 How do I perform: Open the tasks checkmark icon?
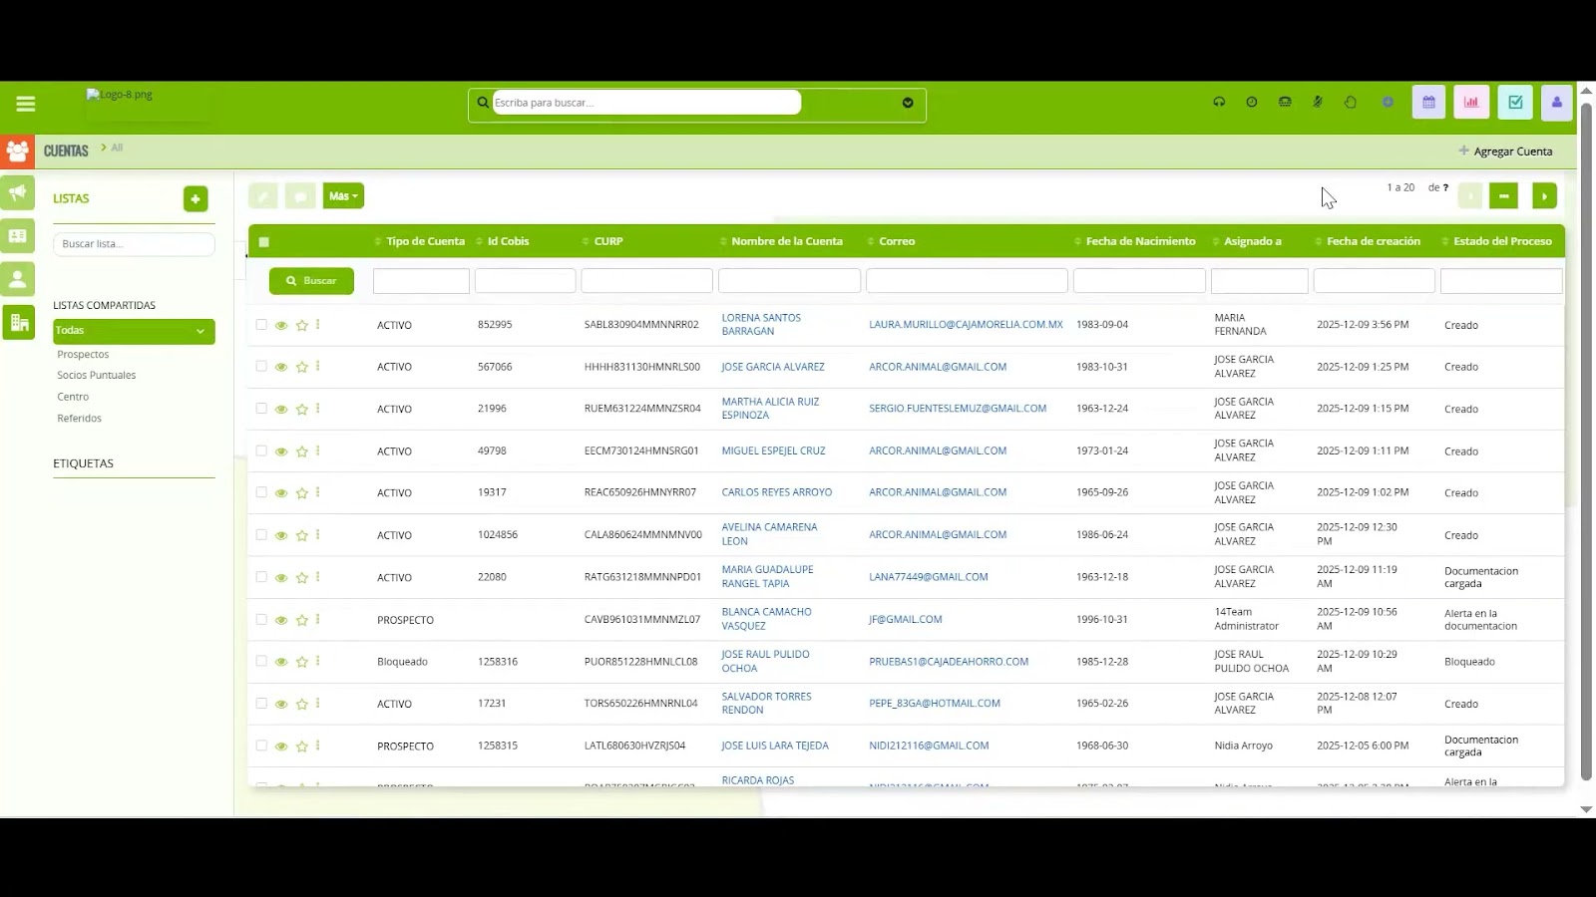pos(1514,102)
